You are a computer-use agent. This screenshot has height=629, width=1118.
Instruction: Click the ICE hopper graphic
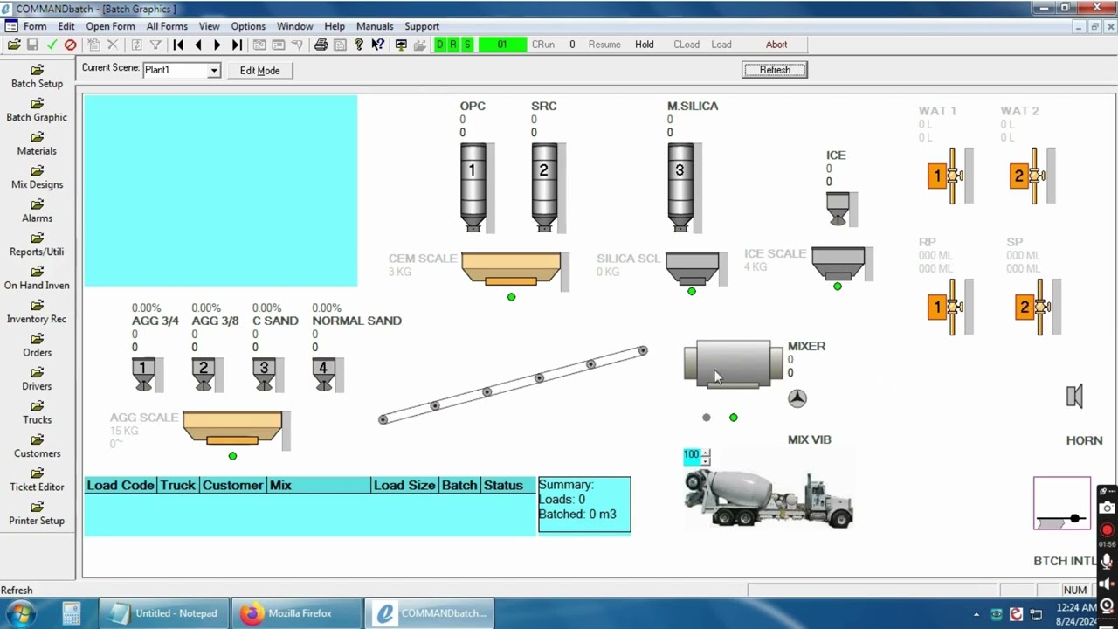pyautogui.click(x=838, y=209)
